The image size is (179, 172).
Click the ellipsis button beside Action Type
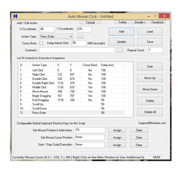click(x=80, y=37)
